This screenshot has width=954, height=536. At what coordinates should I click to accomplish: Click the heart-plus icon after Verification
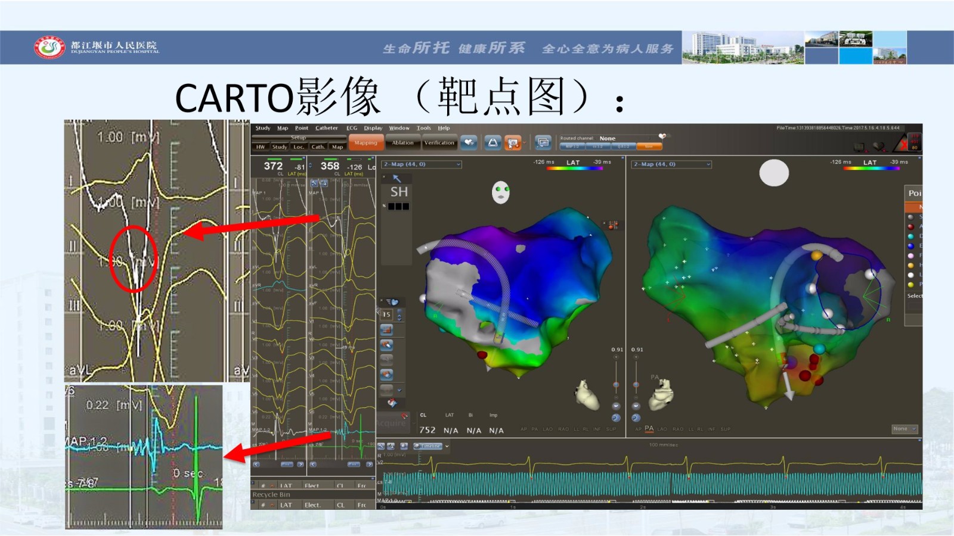pyautogui.click(x=469, y=143)
